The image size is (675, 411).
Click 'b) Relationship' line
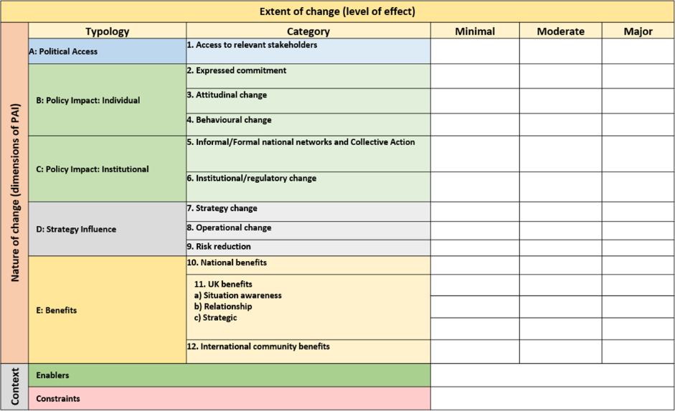[223, 306]
